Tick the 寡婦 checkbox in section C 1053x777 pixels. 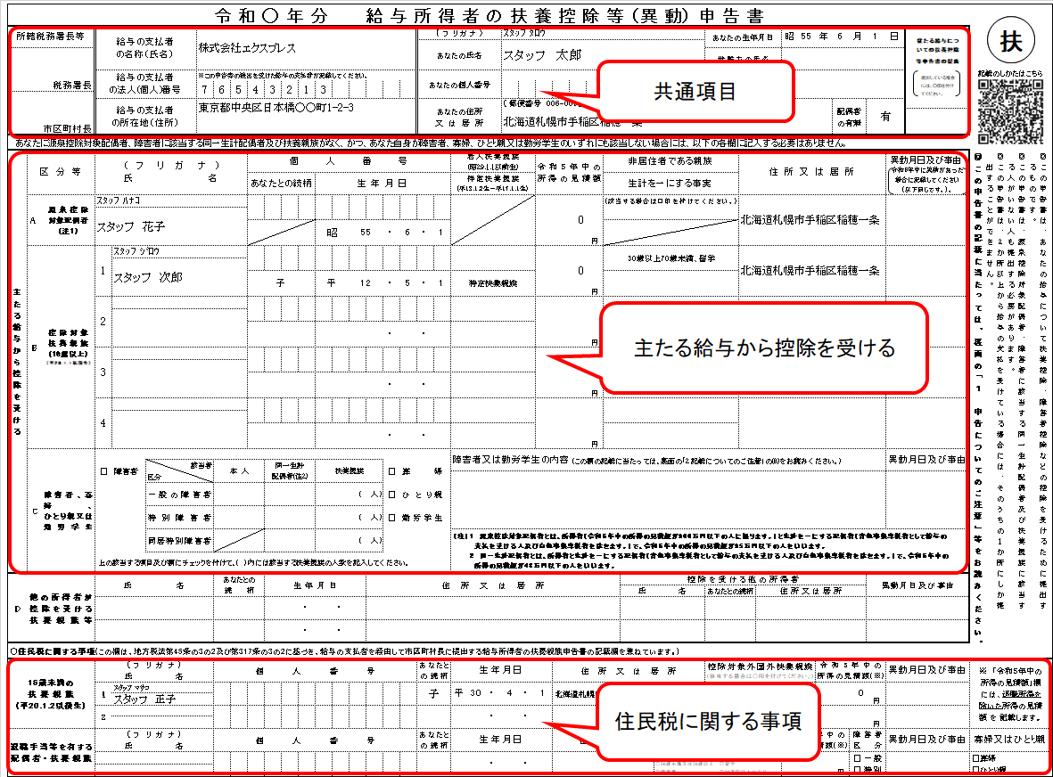392,471
